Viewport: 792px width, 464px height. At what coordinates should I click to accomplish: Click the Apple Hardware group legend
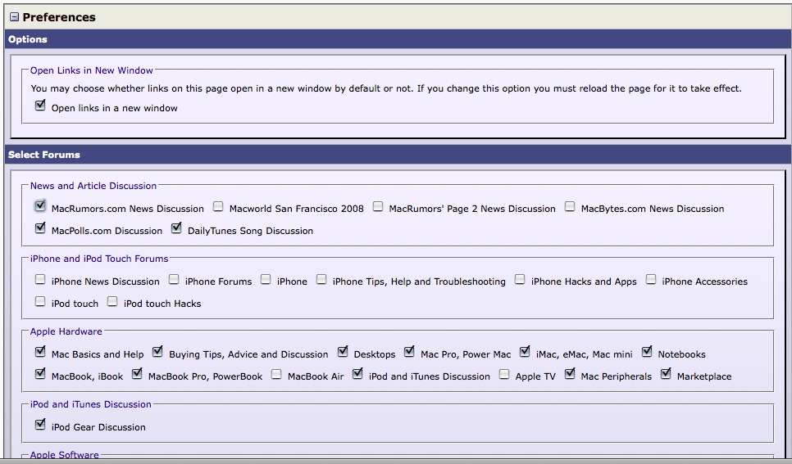[x=66, y=331]
